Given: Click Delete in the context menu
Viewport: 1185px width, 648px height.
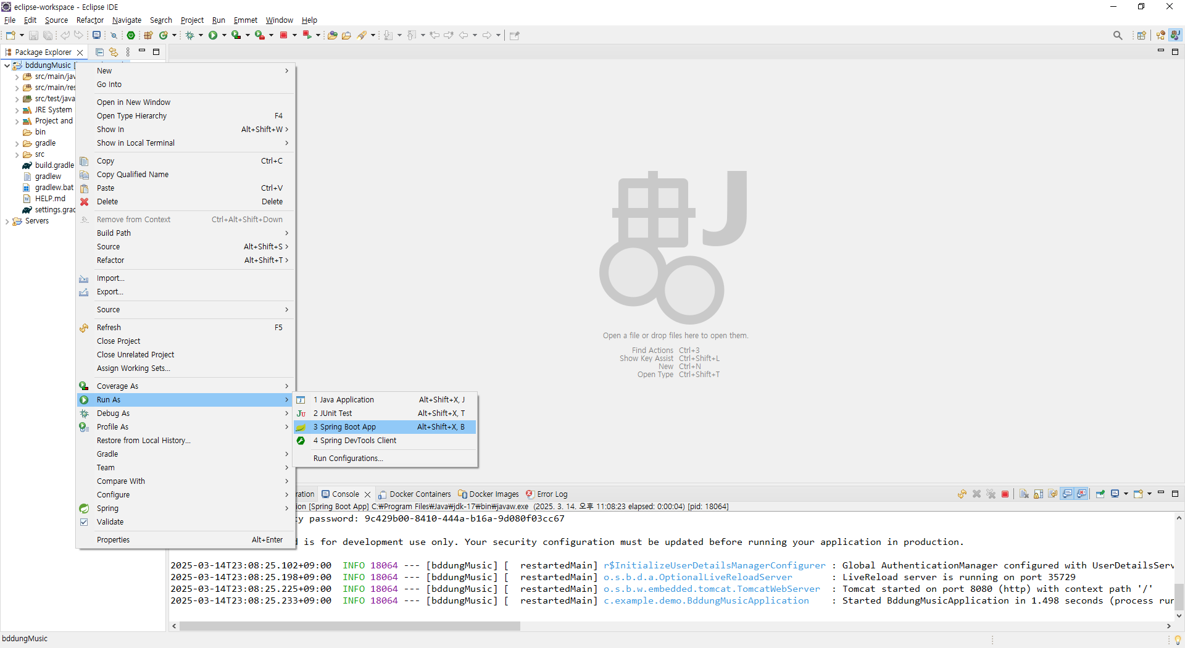Looking at the screenshot, I should click(185, 202).
